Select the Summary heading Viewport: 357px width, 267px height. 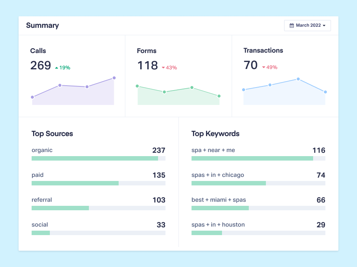[42, 26]
